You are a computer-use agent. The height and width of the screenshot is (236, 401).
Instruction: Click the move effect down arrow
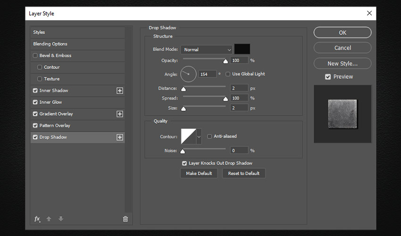pos(60,219)
